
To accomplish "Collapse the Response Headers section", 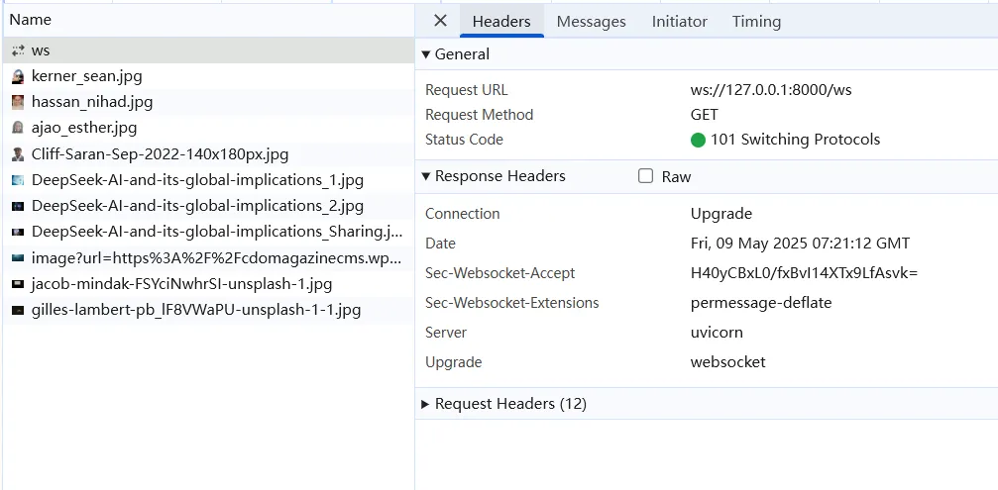I will click(x=426, y=176).
